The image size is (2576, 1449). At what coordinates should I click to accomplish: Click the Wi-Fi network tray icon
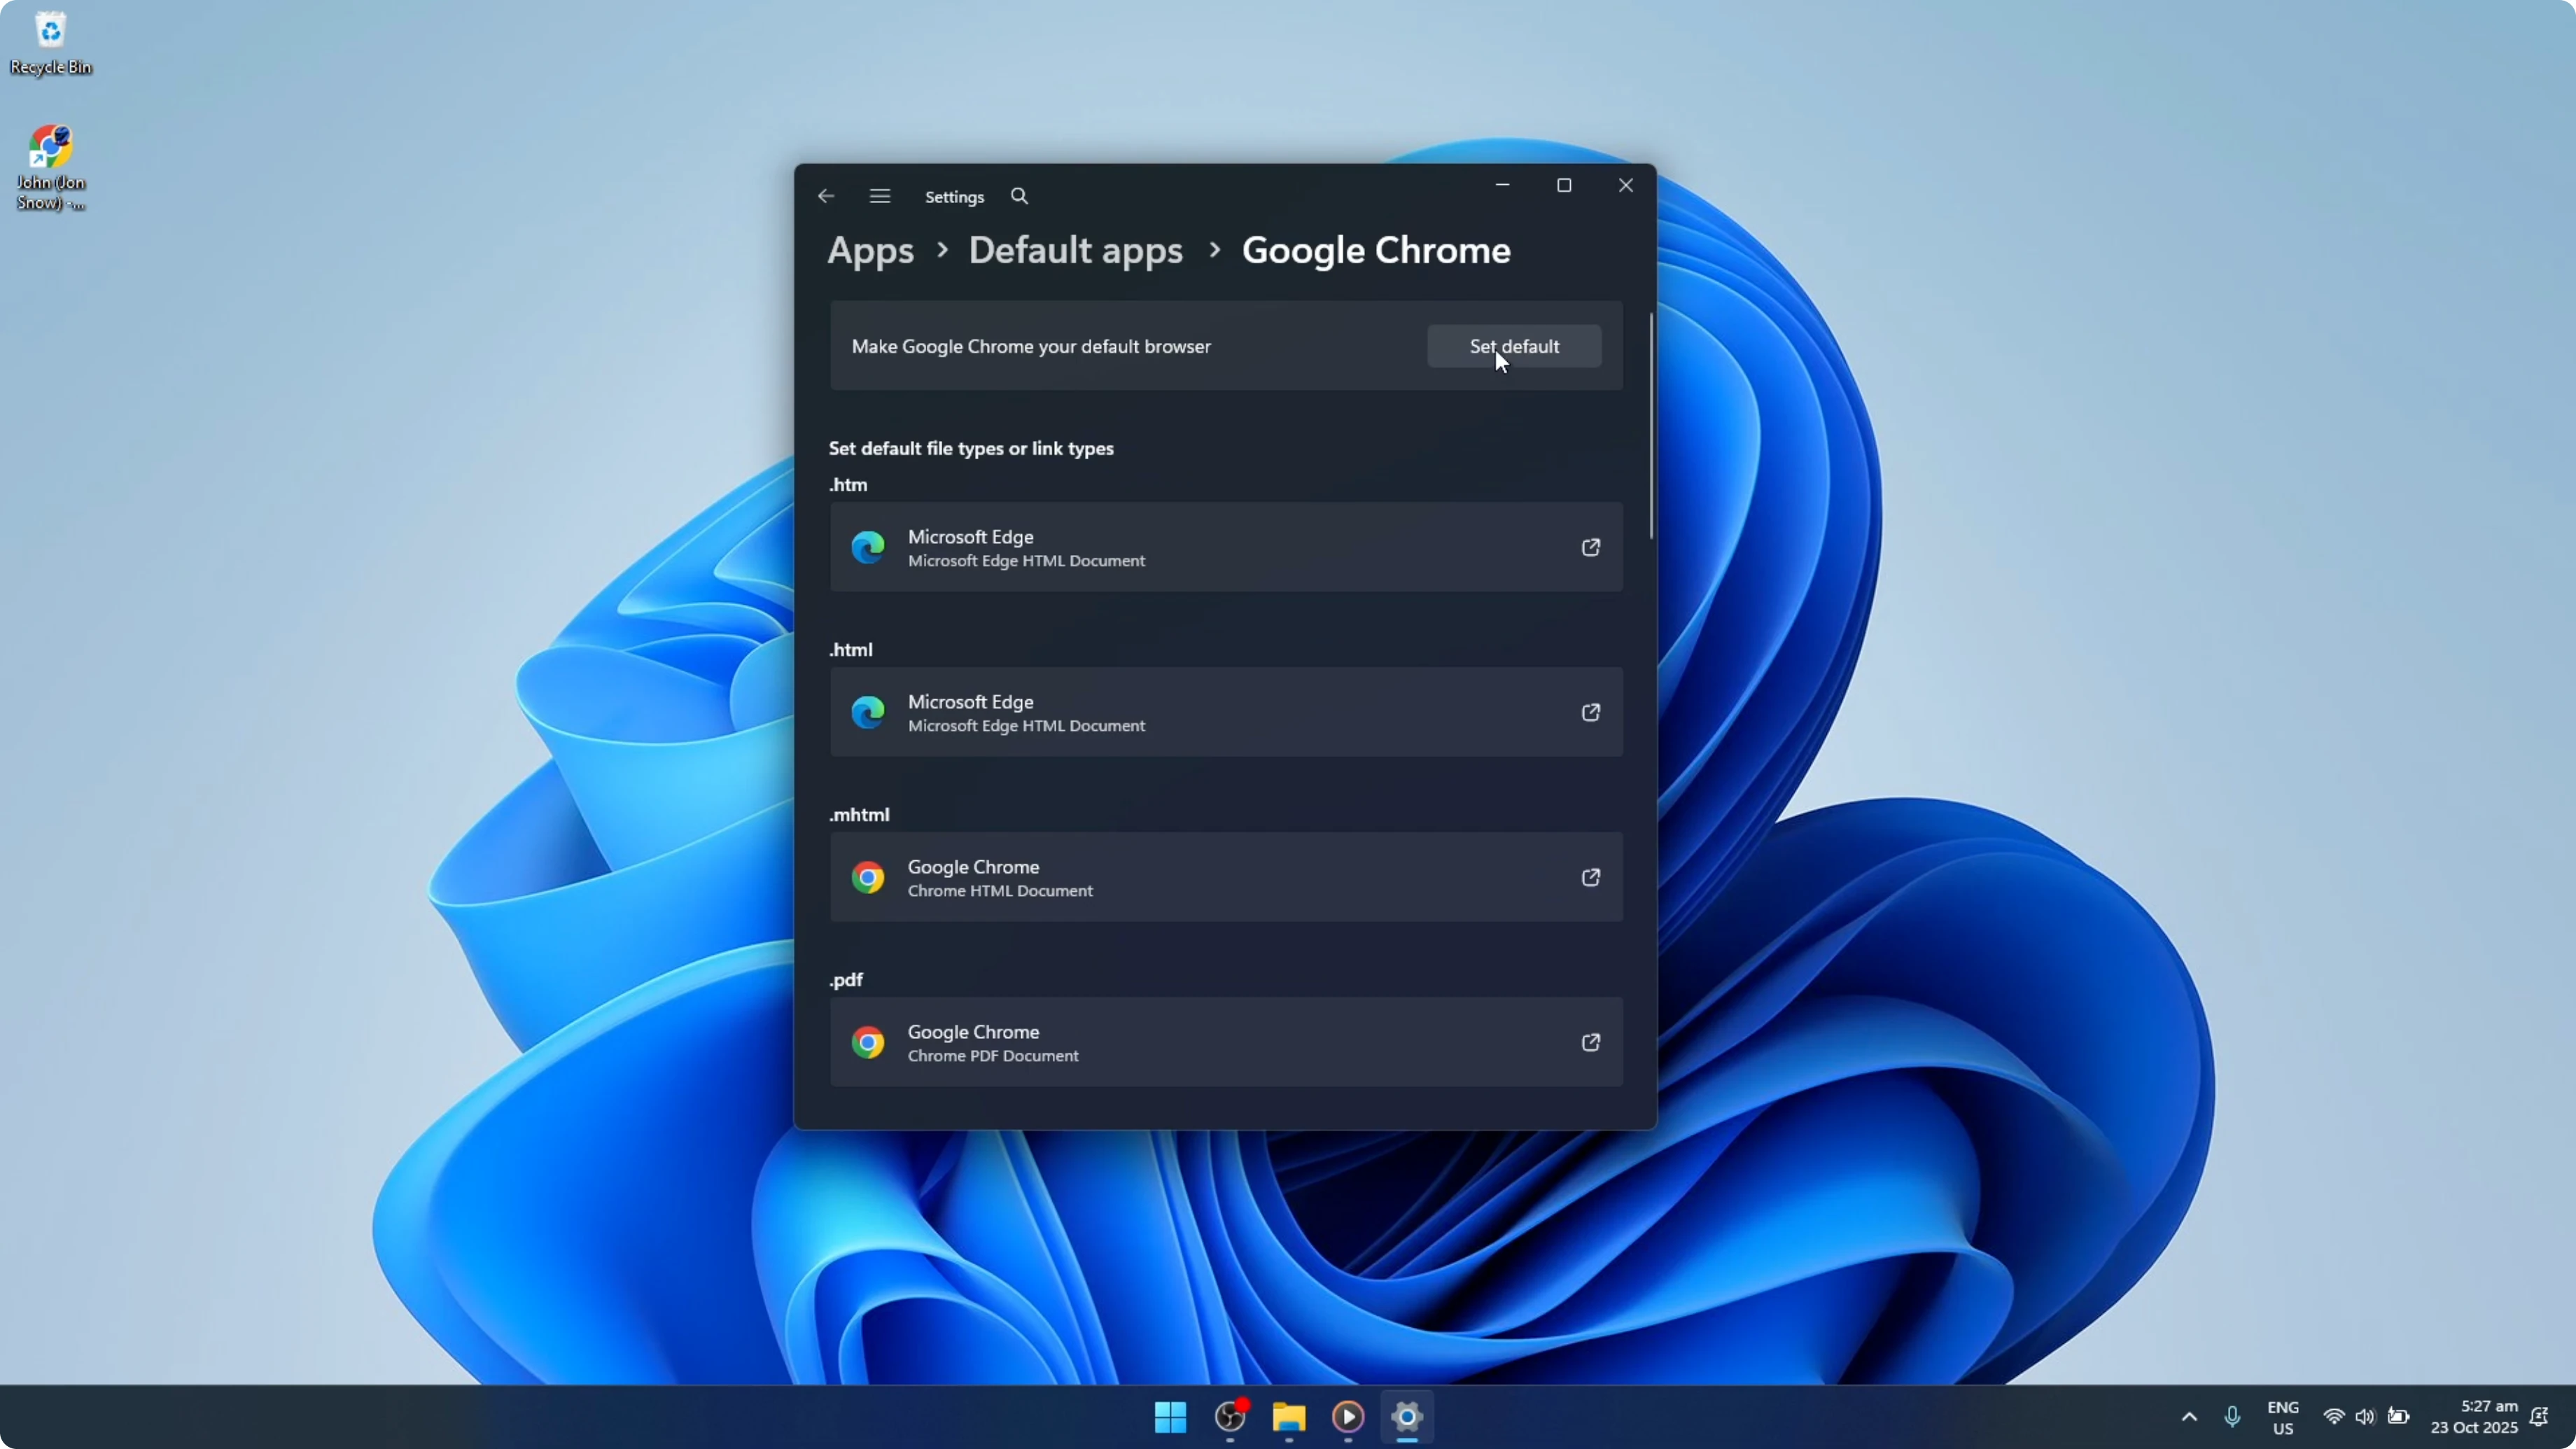pyautogui.click(x=2333, y=1416)
